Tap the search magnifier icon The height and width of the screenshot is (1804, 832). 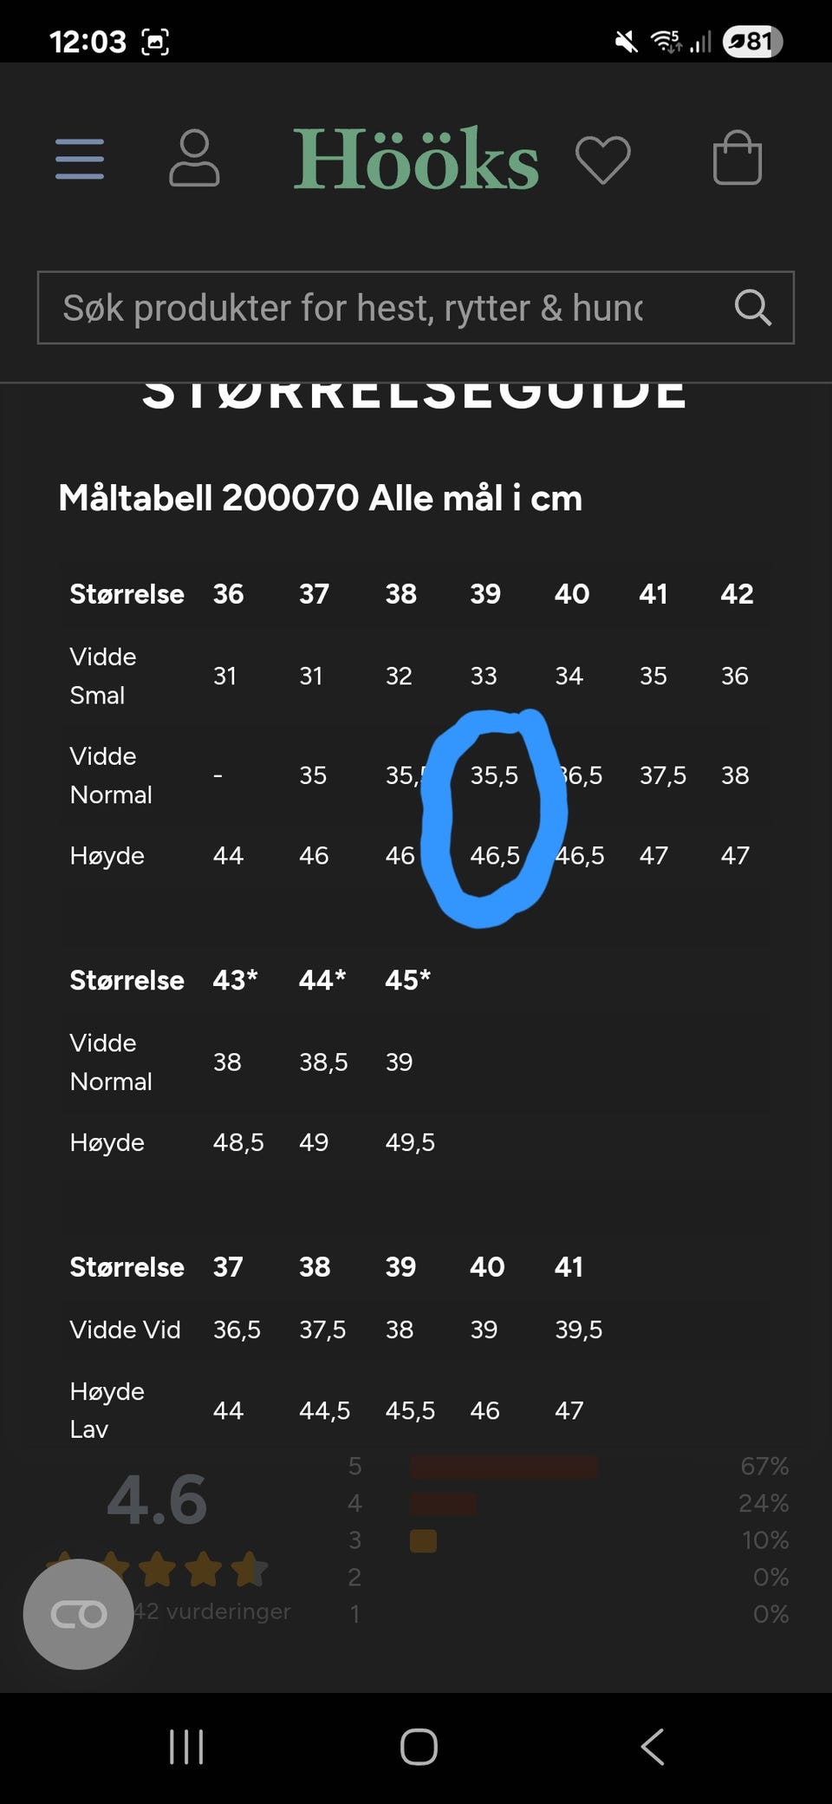(x=752, y=307)
